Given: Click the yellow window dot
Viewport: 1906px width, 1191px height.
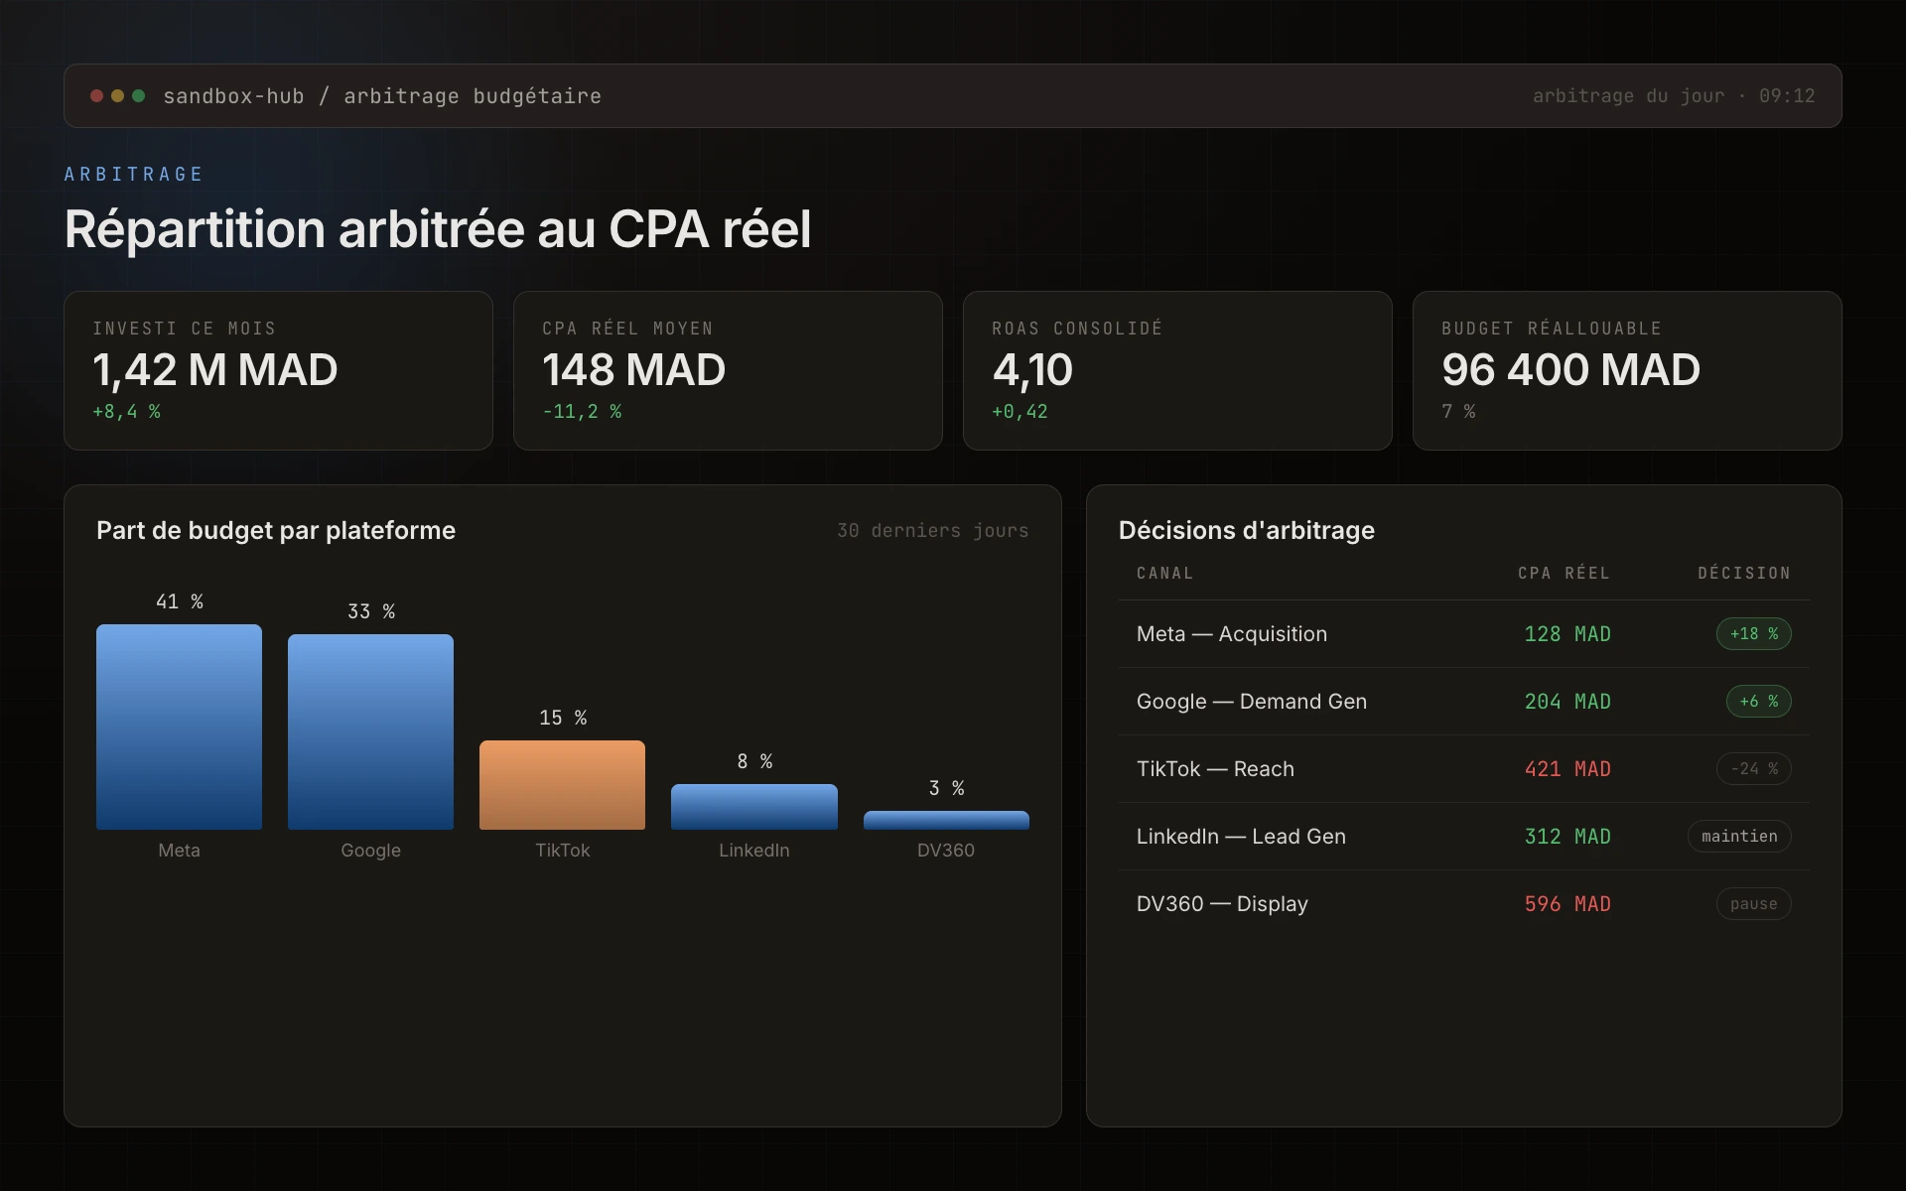Looking at the screenshot, I should tap(117, 96).
